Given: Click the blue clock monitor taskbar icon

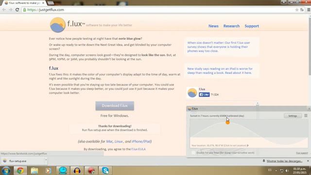Looking at the screenshot, I should pos(63,171).
